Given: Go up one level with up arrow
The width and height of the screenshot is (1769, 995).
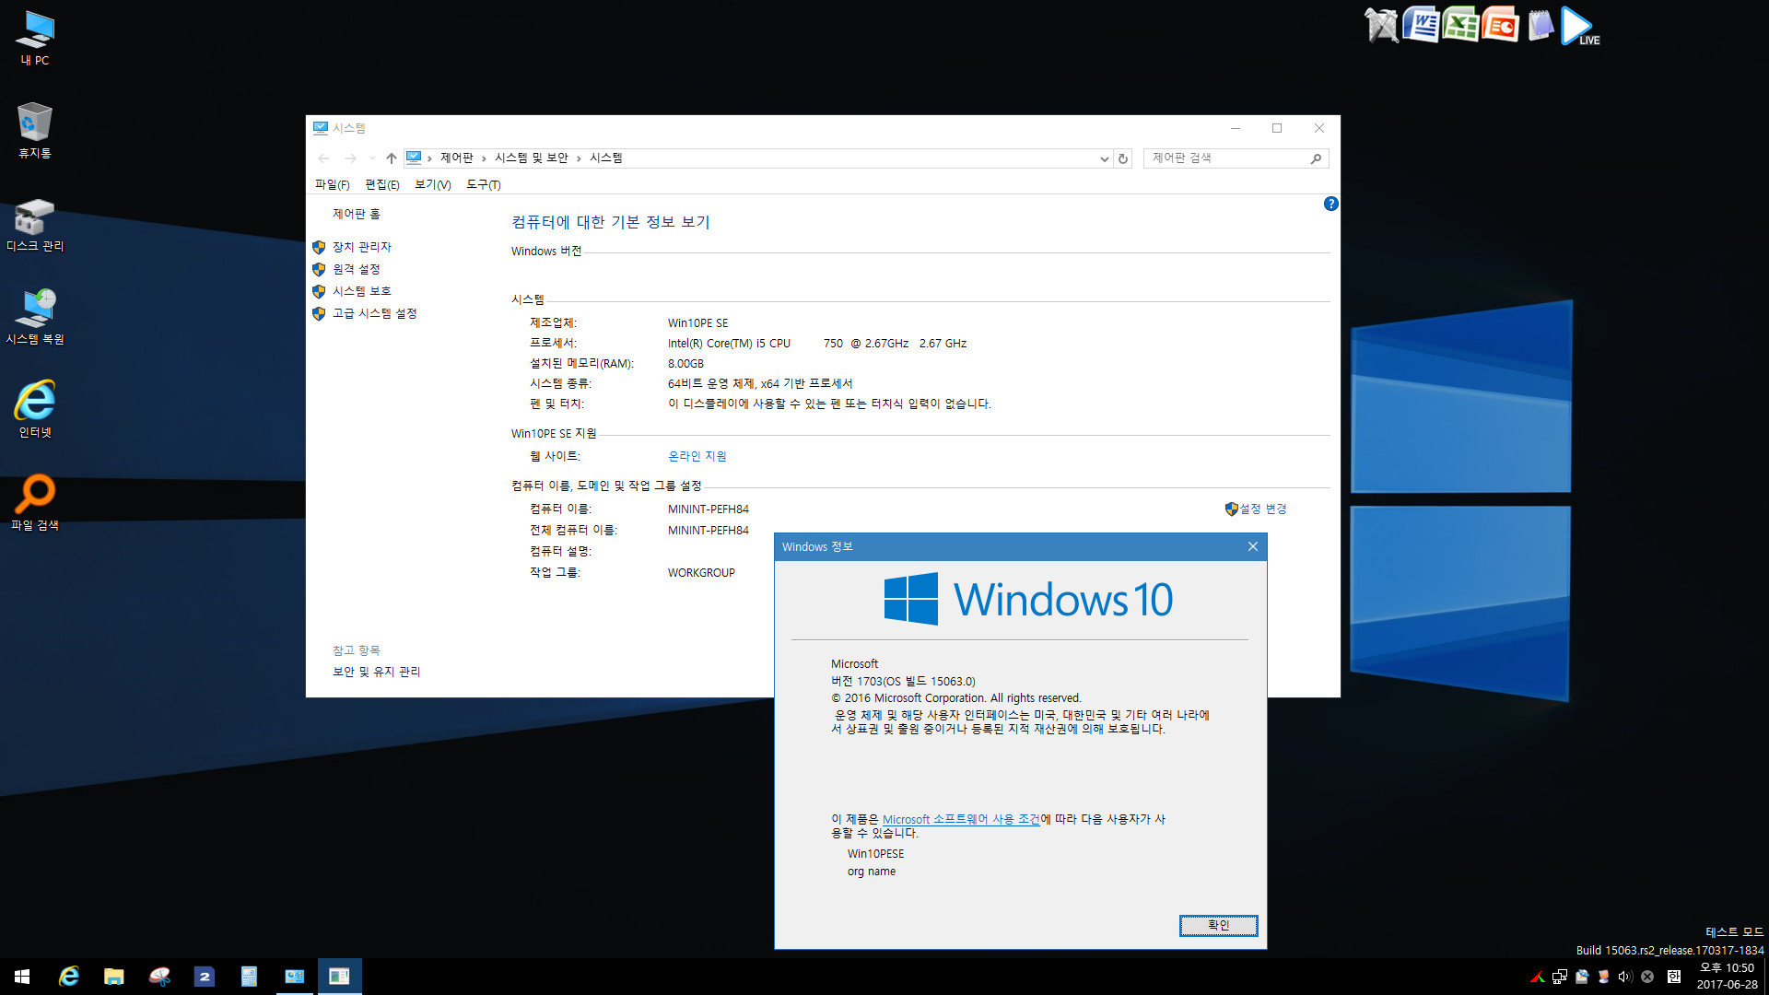Looking at the screenshot, I should [x=392, y=158].
